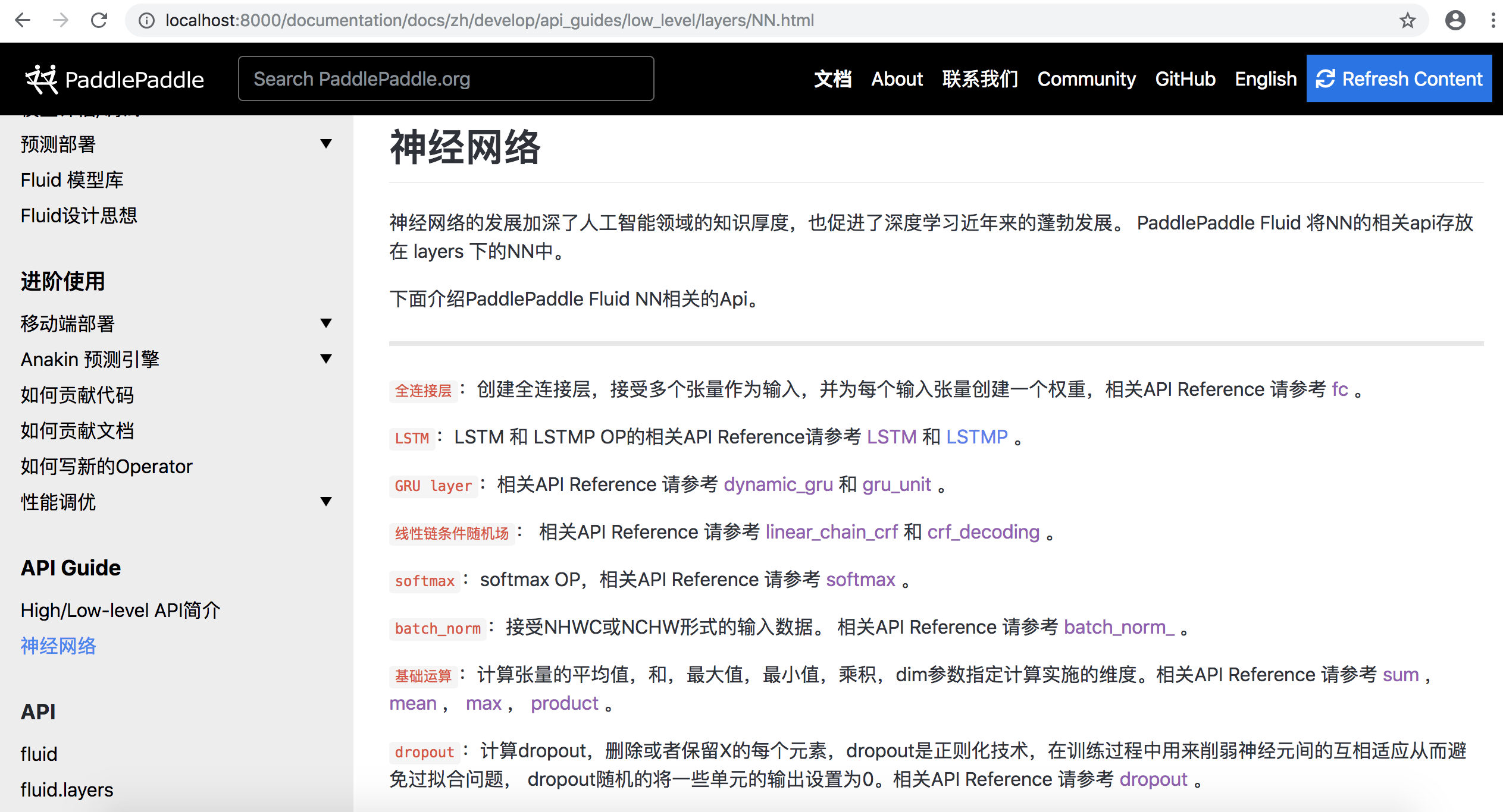Switch language to English

(x=1265, y=79)
